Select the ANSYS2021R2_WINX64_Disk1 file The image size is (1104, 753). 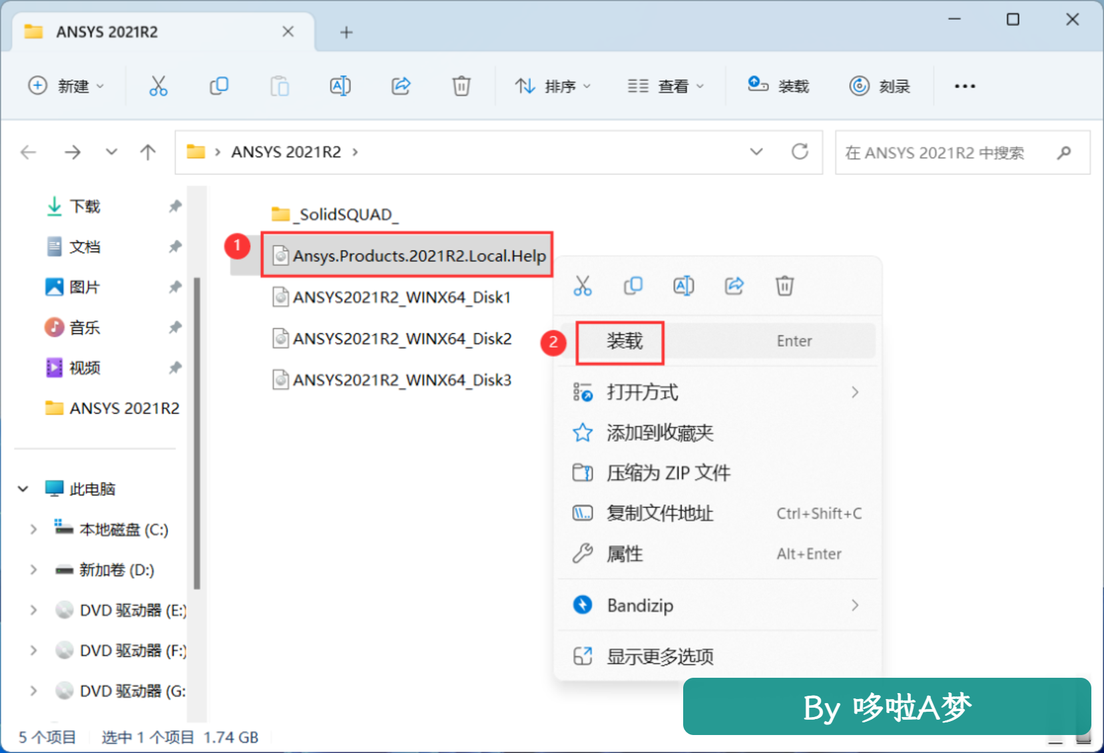point(392,297)
